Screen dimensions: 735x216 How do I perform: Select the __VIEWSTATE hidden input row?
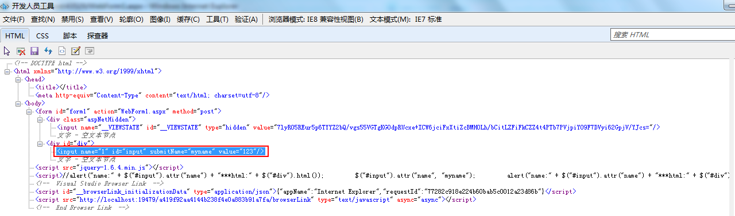[x=359, y=127]
